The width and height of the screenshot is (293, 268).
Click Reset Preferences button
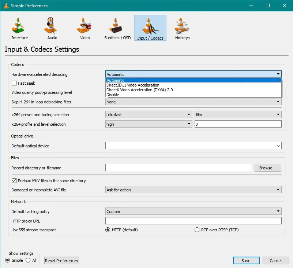tap(61, 261)
